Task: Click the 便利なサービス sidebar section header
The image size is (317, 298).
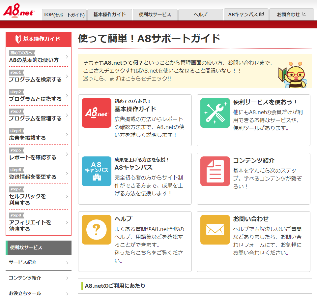Action: tap(39, 248)
